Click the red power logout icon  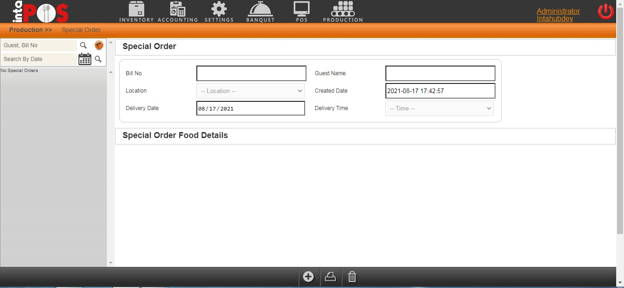pos(605,11)
